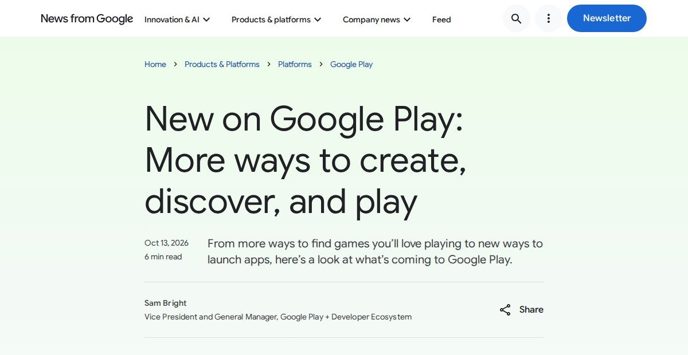Open the search magnifier icon

(x=516, y=19)
